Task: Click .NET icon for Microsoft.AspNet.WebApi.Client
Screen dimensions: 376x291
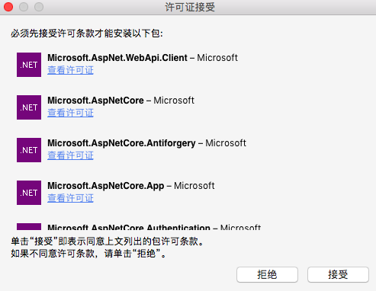Action: 29,65
